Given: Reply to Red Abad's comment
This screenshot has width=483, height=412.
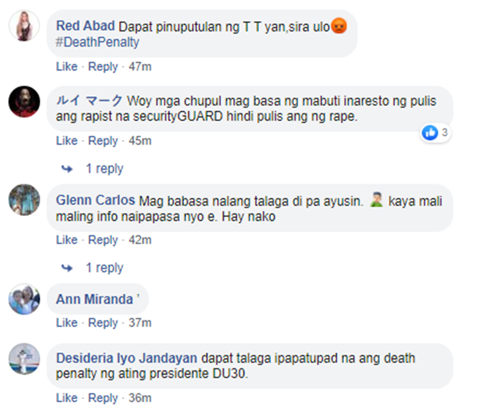Looking at the screenshot, I should [x=103, y=66].
